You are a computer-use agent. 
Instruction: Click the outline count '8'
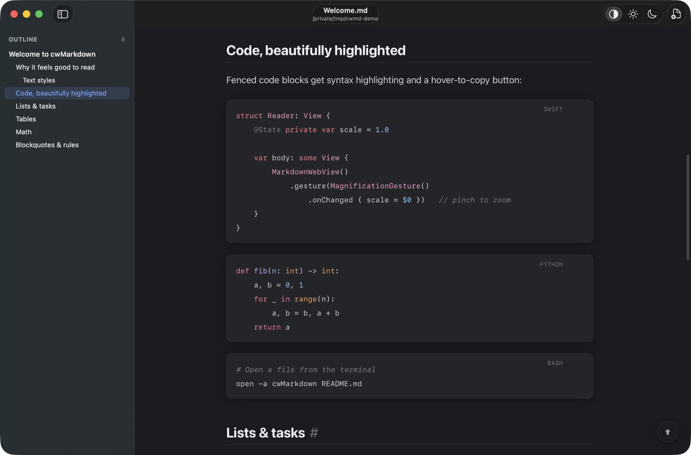tap(123, 39)
